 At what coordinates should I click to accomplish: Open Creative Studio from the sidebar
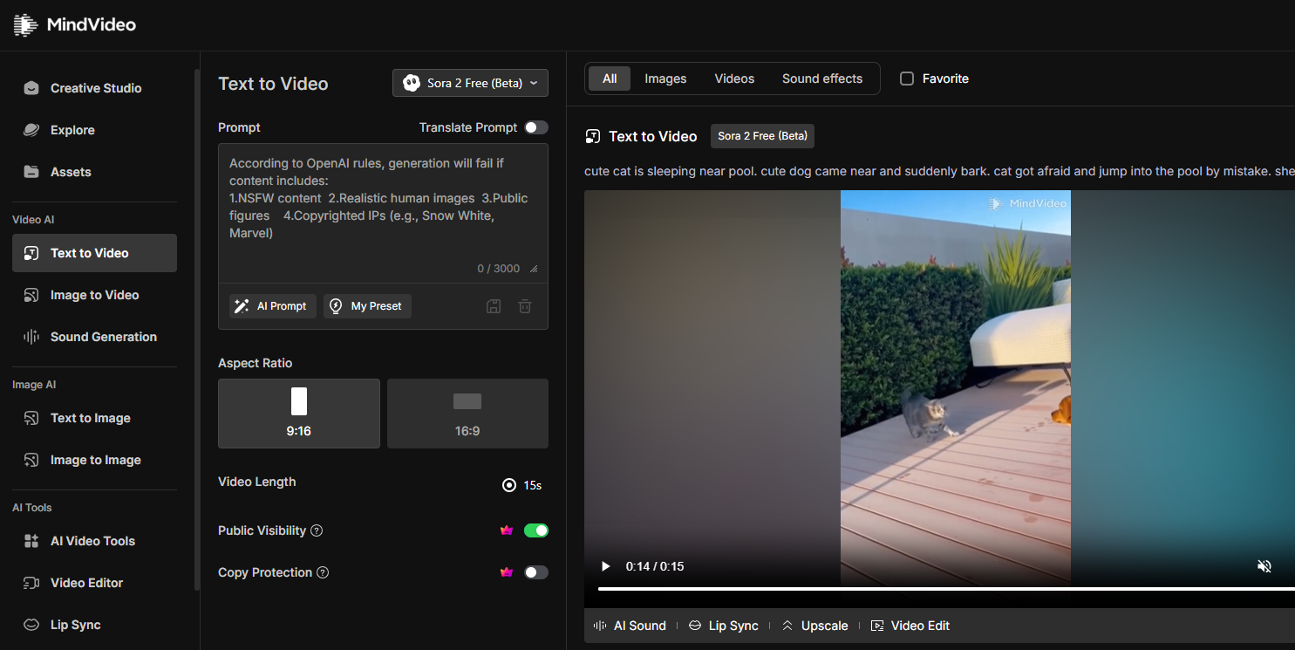coord(94,88)
